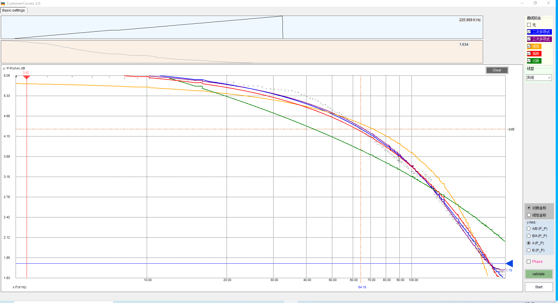Uncheck the blue 二次多项式 fit checkbox
This screenshot has width=558, height=303.
click(529, 32)
